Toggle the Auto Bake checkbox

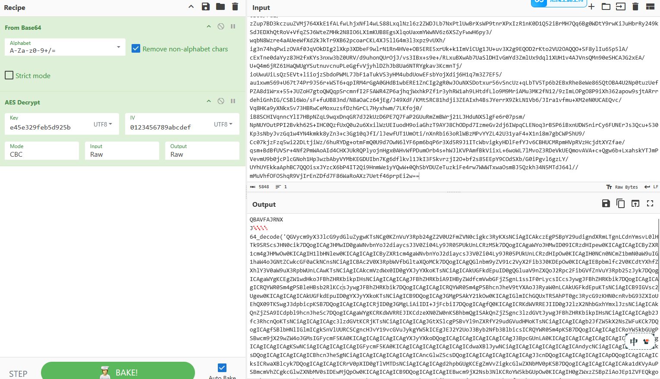pos(222,368)
